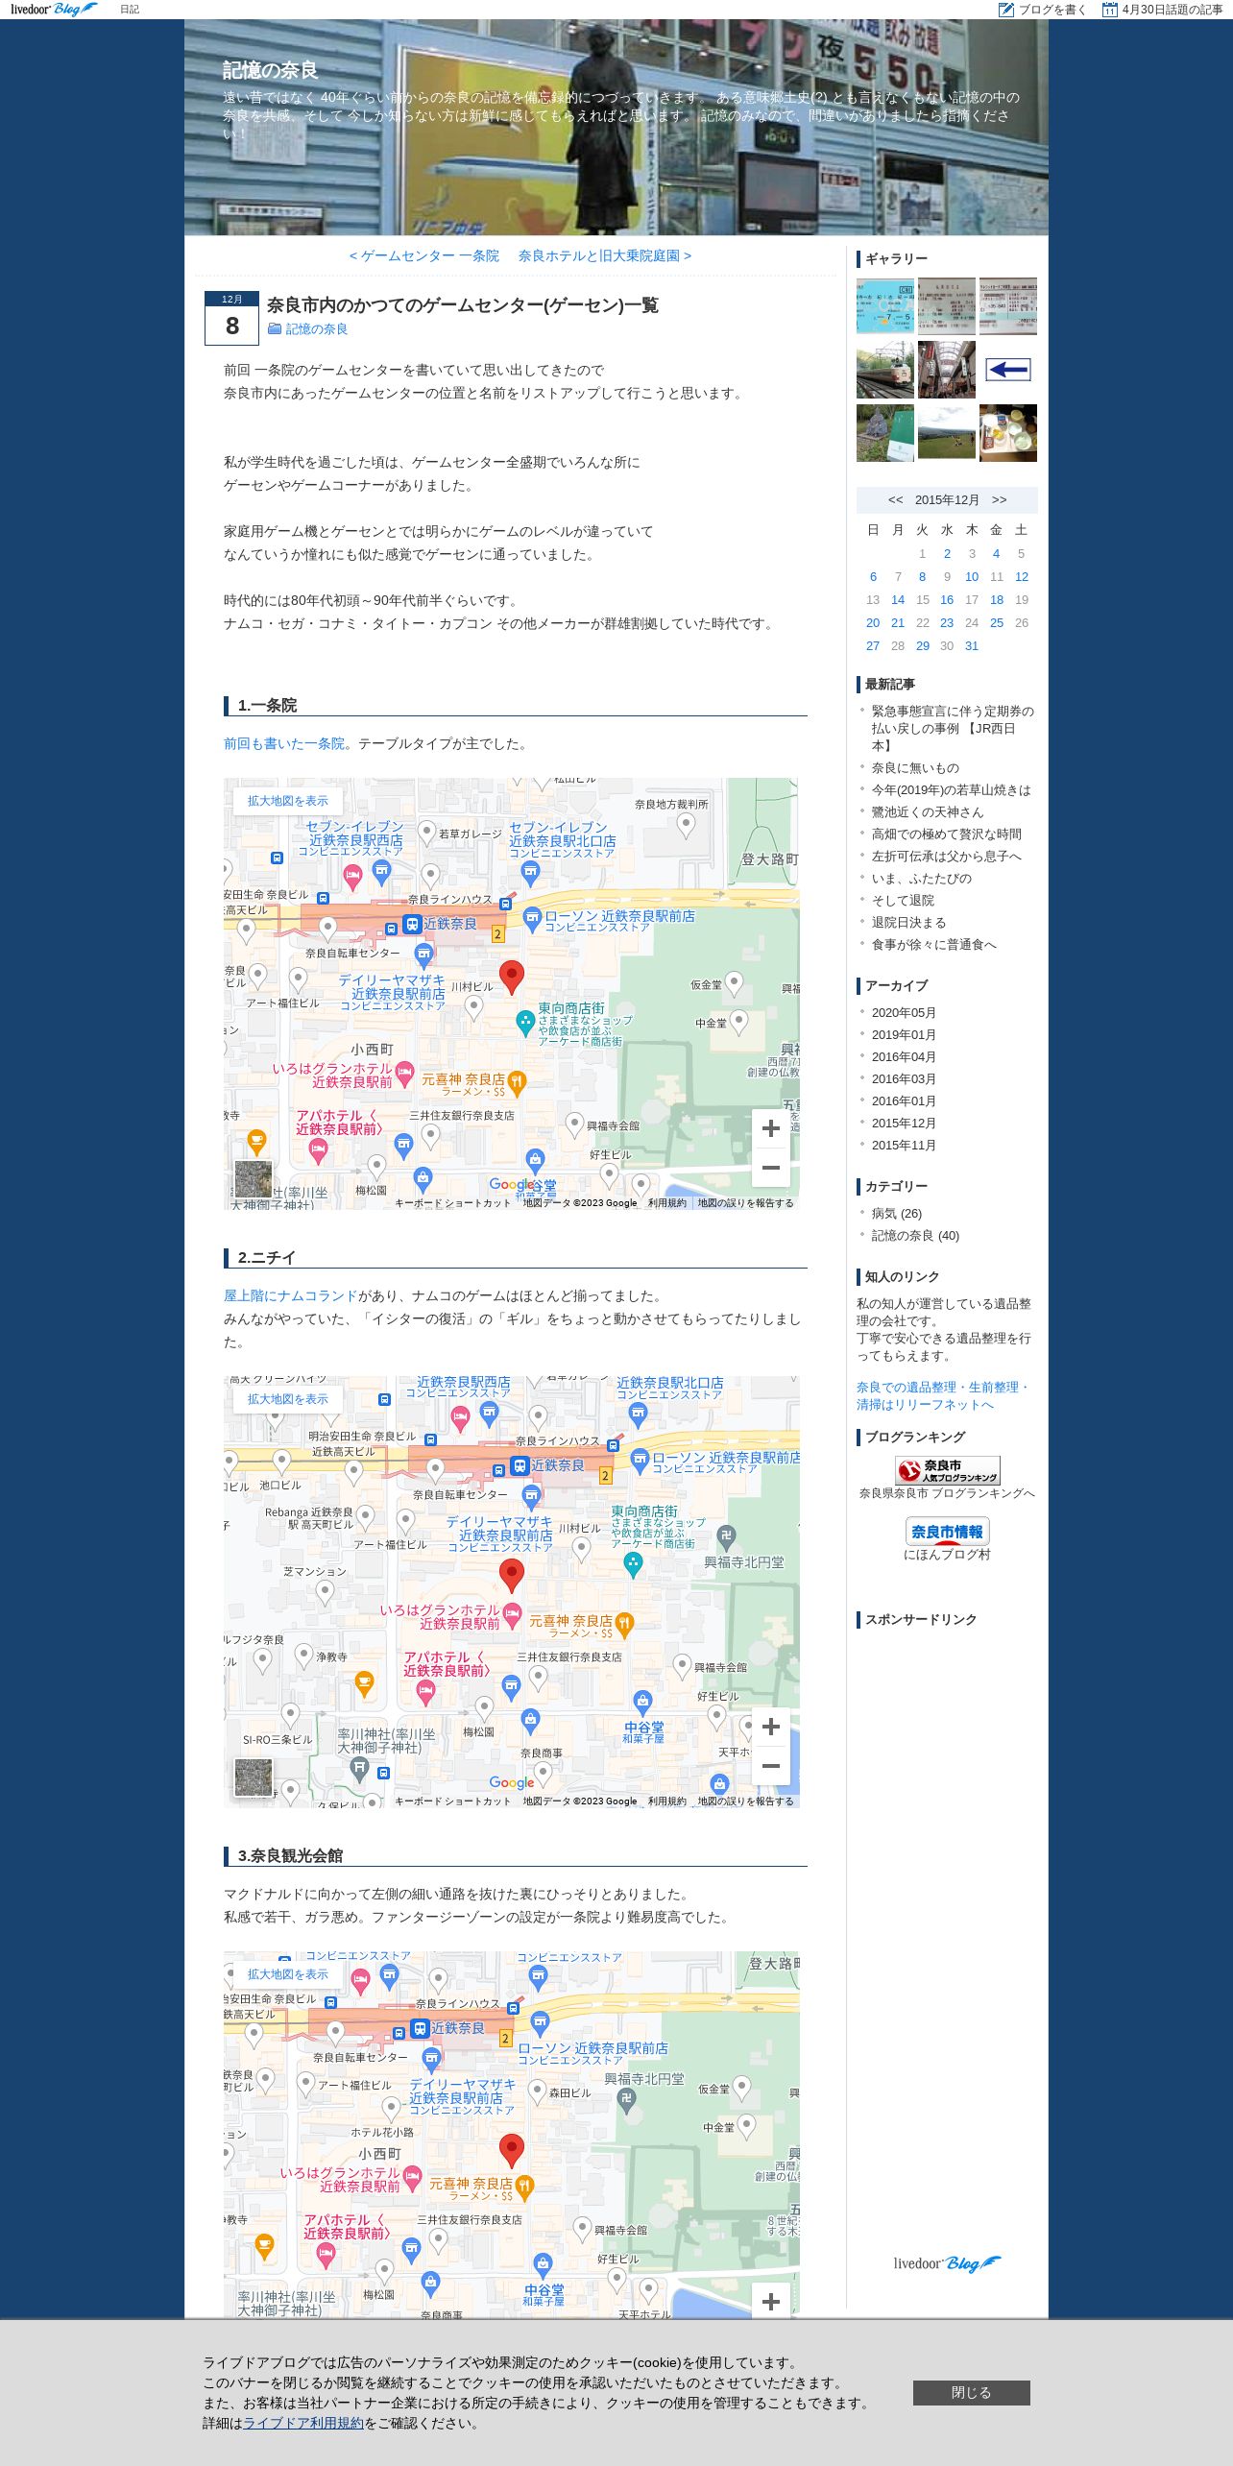
Task: Switch second map to satellite view thumbnail
Action: coord(254,1777)
